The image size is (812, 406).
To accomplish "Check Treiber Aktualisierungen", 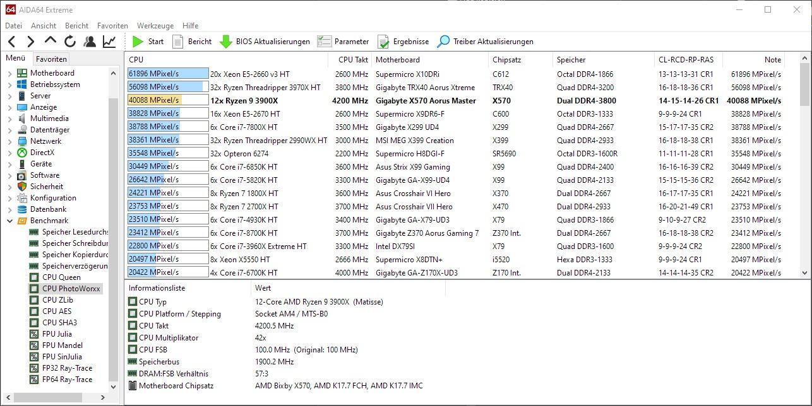I will point(486,42).
